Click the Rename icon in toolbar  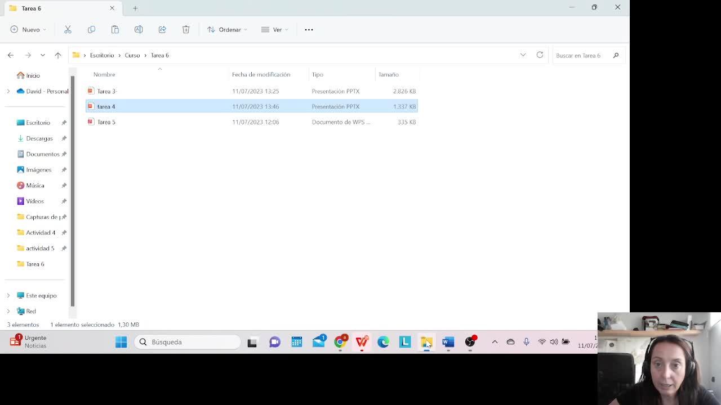(139, 29)
